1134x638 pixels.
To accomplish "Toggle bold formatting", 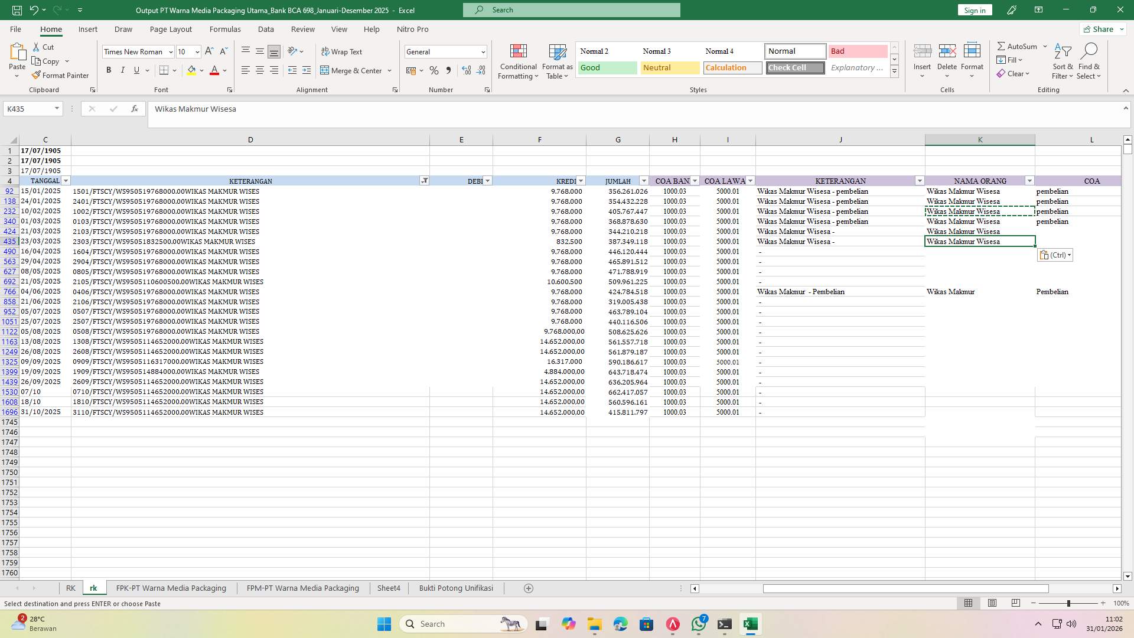I will (109, 70).
